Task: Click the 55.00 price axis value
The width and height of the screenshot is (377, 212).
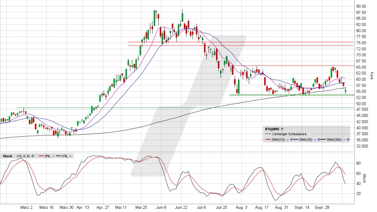Action: (361, 91)
